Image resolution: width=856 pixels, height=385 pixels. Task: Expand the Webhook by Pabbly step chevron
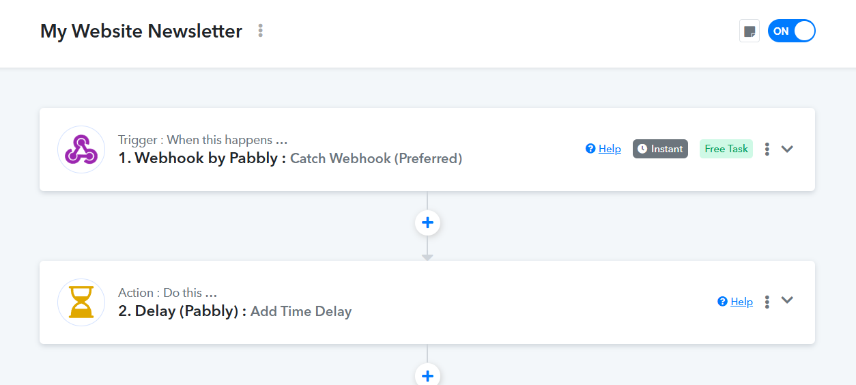pyautogui.click(x=787, y=149)
